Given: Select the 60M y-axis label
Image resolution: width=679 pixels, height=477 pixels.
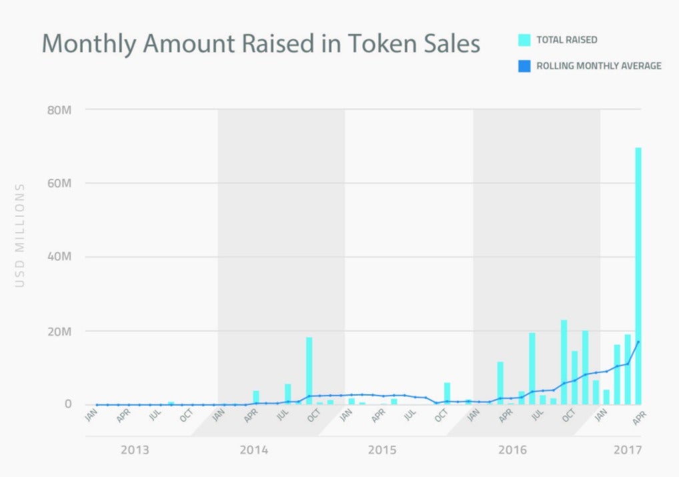Looking at the screenshot, I should tap(59, 183).
